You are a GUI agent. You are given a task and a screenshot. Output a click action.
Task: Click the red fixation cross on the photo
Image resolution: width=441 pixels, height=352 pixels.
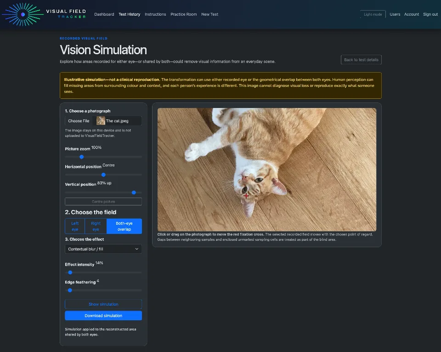[x=246, y=196]
